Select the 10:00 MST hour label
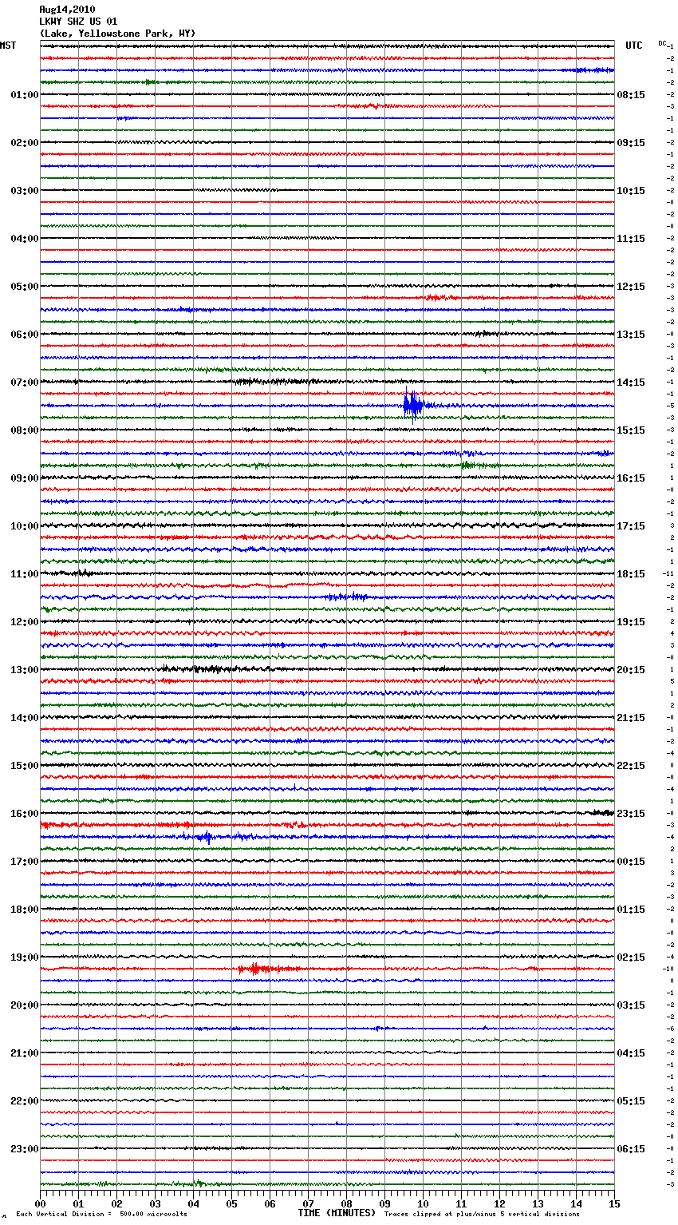This screenshot has height=1225, width=678. [x=25, y=526]
